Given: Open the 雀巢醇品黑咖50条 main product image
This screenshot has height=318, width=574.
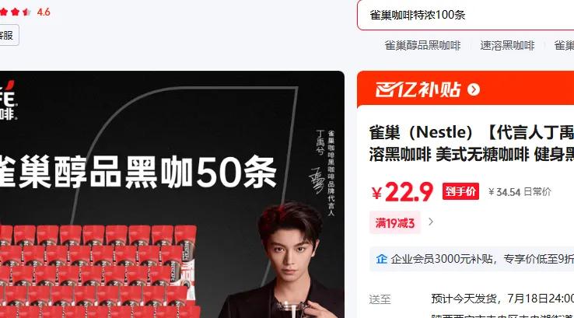Looking at the screenshot, I should [172, 194].
